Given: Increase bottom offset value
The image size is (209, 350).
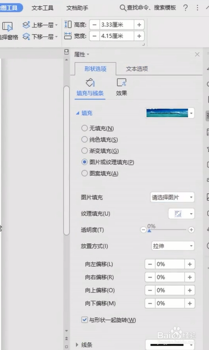Looking at the screenshot, I should click(x=190, y=304).
